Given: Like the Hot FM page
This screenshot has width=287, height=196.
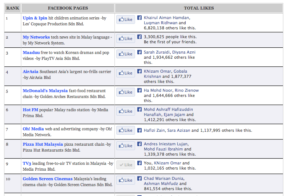Looking at the screenshot, I should 126,111.
